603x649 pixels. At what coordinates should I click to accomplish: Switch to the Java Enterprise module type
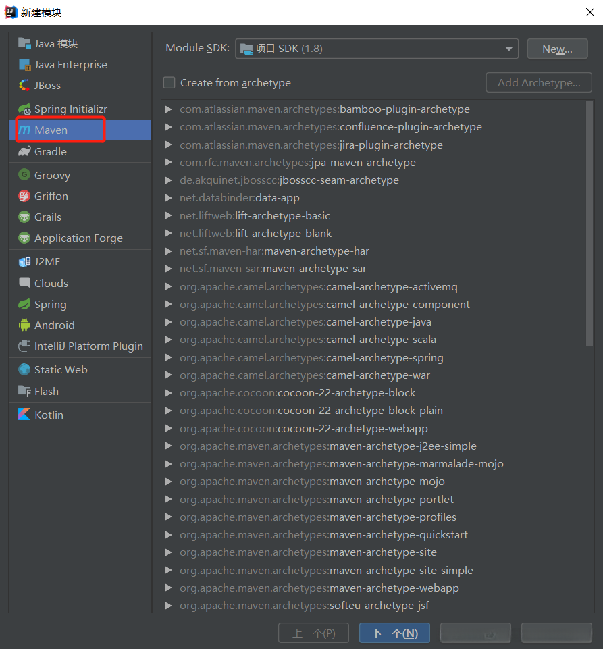coord(70,65)
